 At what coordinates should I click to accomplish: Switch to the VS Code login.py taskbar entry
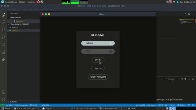85,108
